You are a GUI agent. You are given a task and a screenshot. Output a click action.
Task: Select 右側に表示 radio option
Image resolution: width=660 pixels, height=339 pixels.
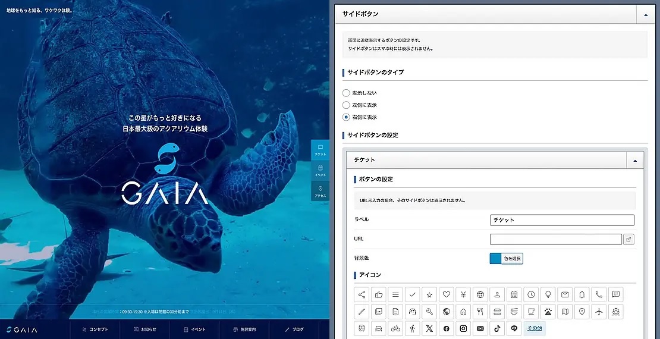click(347, 117)
